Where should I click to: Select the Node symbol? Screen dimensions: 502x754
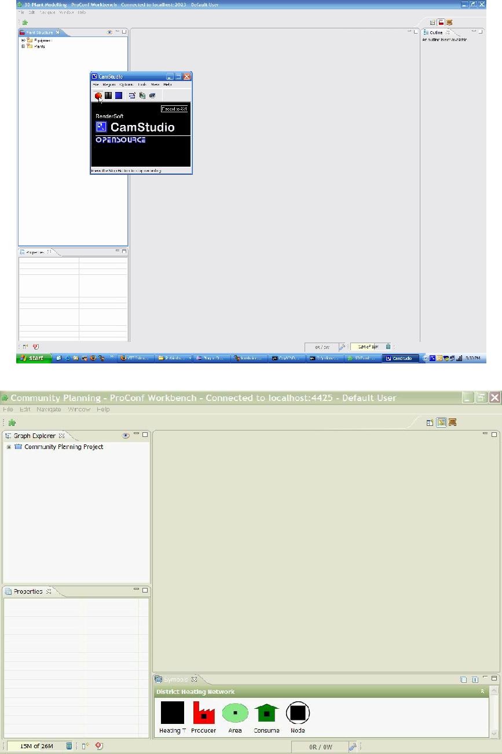[x=298, y=718]
